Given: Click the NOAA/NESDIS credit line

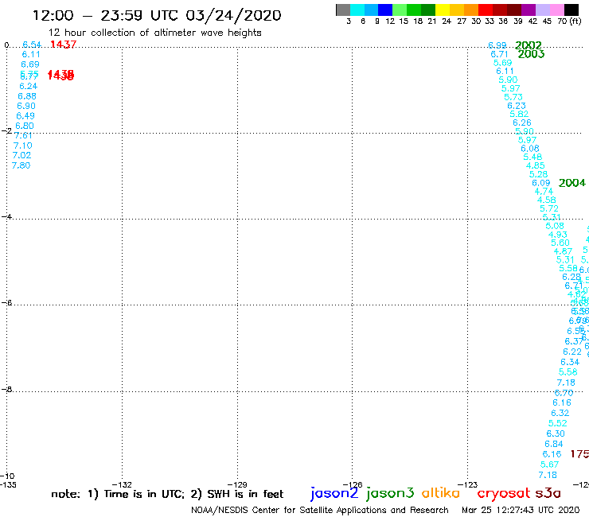Looking at the screenshot, I should (x=320, y=511).
